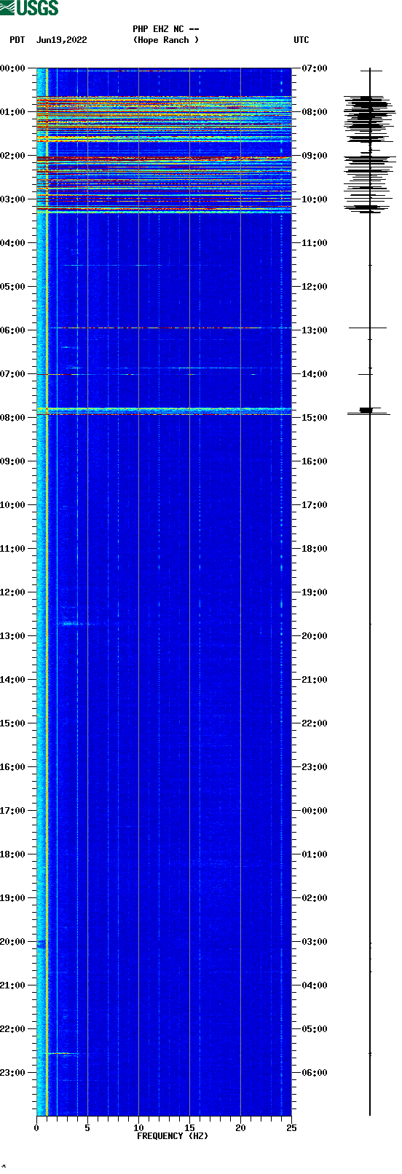Viewport: 402px width, 1174px height.
Task: Click the 08:00 PDT time label
Action: (13, 418)
